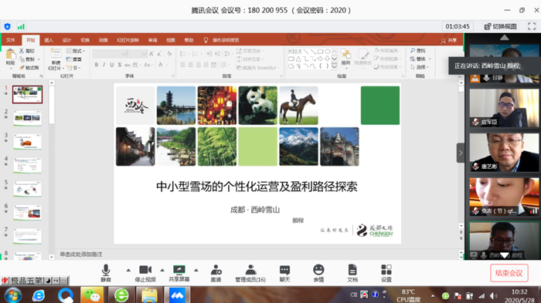Select slide 3 thumbnail
Image resolution: width=541 pixels, height=303 pixels.
(x=27, y=142)
